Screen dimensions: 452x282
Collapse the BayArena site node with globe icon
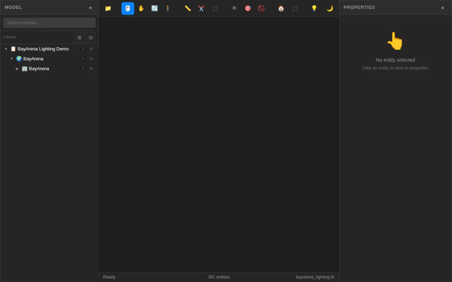pyautogui.click(x=12, y=59)
